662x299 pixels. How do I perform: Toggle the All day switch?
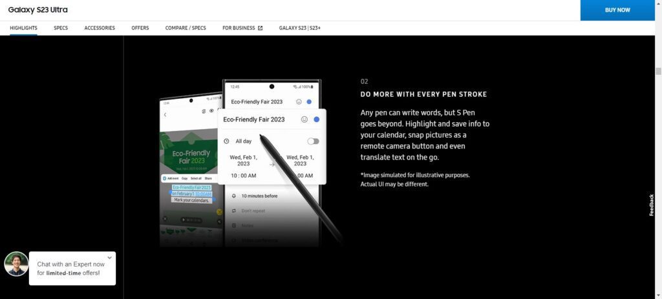click(313, 141)
